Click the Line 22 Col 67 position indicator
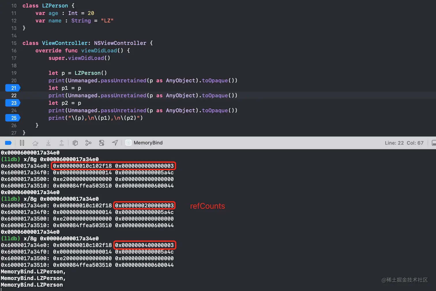 [x=404, y=143]
